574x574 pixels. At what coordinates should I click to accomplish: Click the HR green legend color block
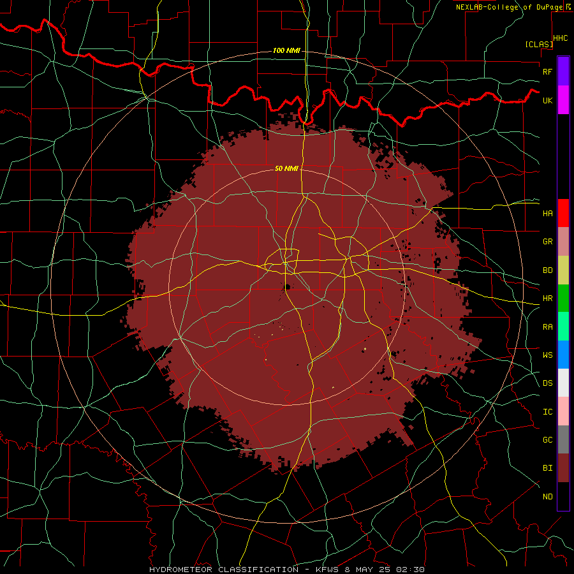coord(563,298)
